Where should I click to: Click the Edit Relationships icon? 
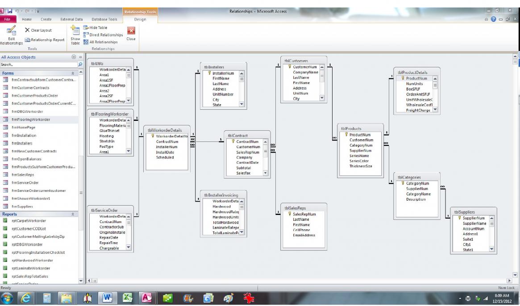11,30
